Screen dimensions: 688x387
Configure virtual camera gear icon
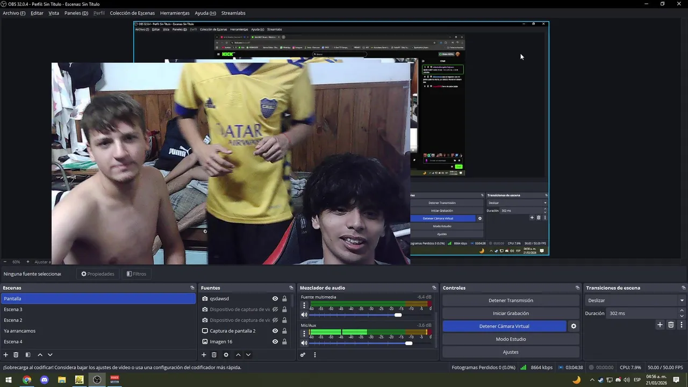[574, 326]
